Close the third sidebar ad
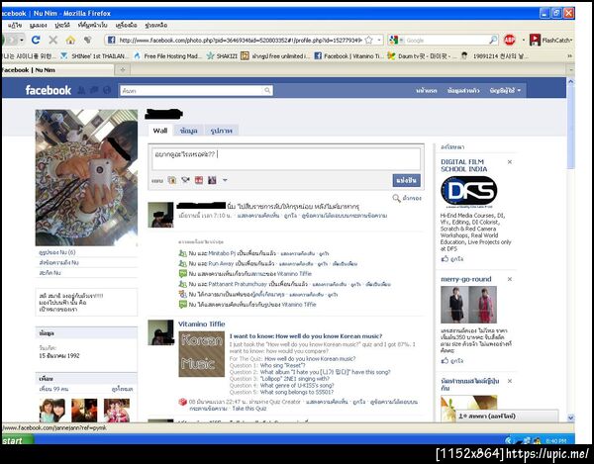Image resolution: width=594 pixels, height=464 pixels. [x=510, y=381]
